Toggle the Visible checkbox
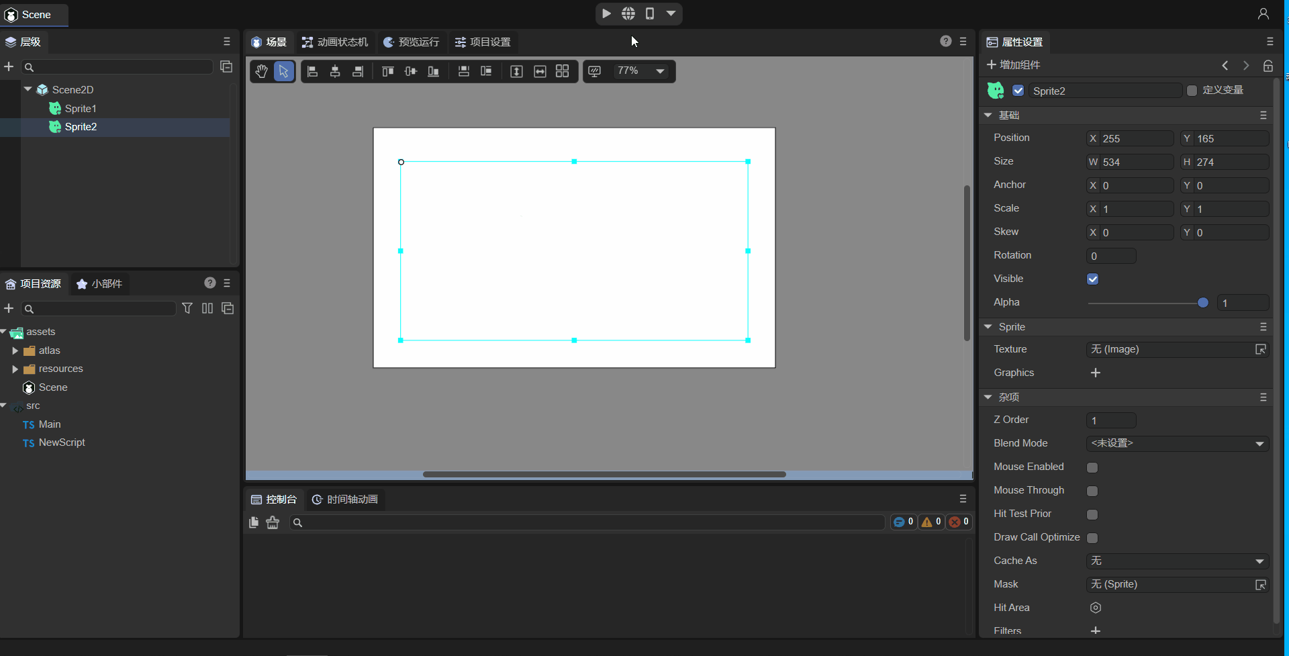Screen dimensions: 1289x656 (1092, 279)
